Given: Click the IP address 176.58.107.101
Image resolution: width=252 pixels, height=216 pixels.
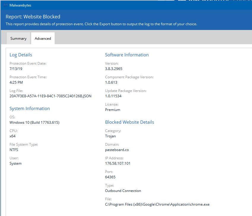Looking at the screenshot, I should coord(118,163).
